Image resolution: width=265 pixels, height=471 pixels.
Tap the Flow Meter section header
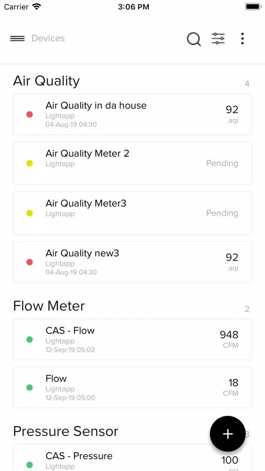coord(49,306)
